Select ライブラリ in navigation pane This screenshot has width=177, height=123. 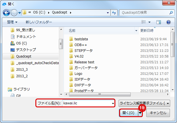point(22,89)
